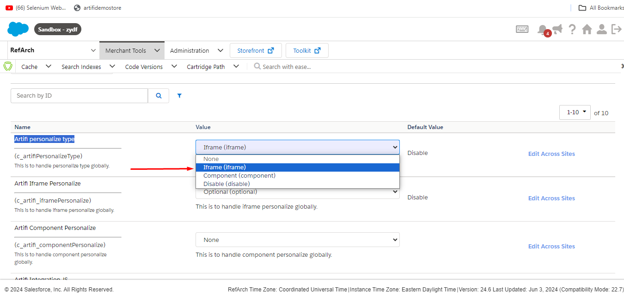Screen dimensions: 624x297
Task: Click the Sandbox - zydf badge
Action: (58, 29)
